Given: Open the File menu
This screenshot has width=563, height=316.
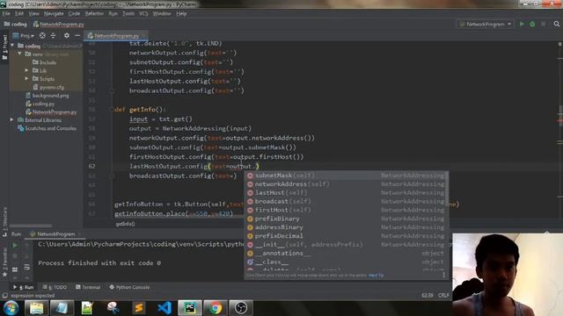Looking at the screenshot, I should point(6,14).
